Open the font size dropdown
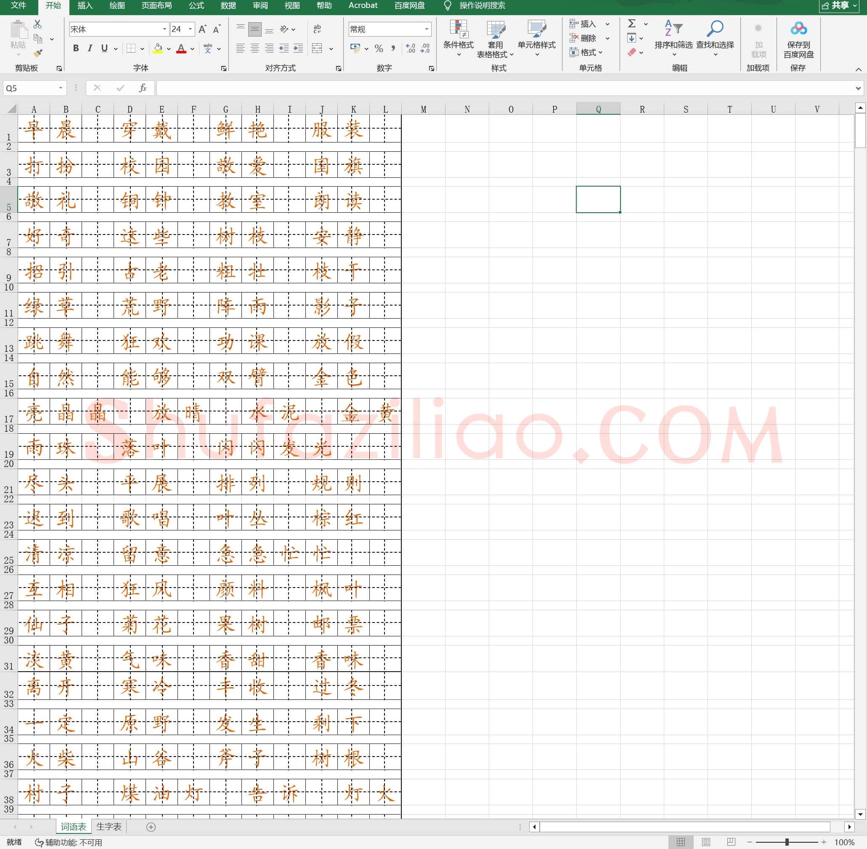867x849 pixels. (x=191, y=29)
